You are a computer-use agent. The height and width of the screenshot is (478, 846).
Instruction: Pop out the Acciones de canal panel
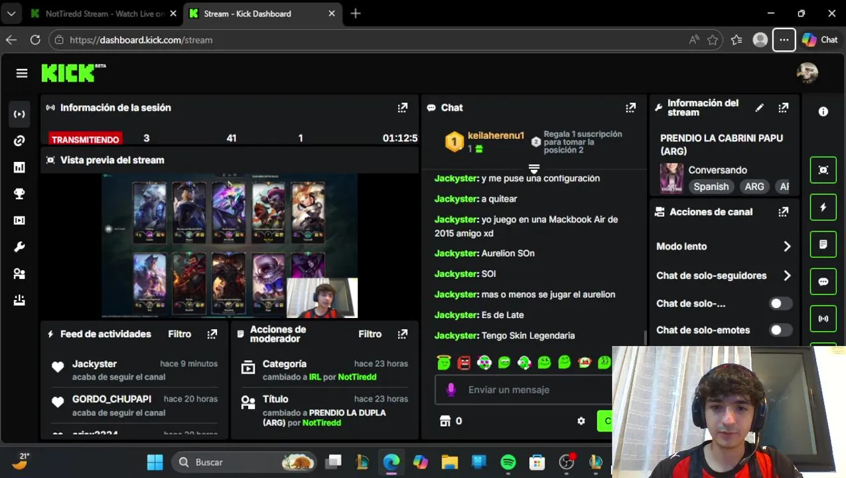pyautogui.click(x=784, y=212)
